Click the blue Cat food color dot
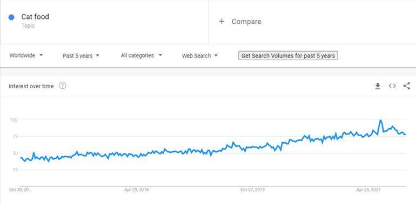The height and width of the screenshot is (204, 416). [11, 17]
